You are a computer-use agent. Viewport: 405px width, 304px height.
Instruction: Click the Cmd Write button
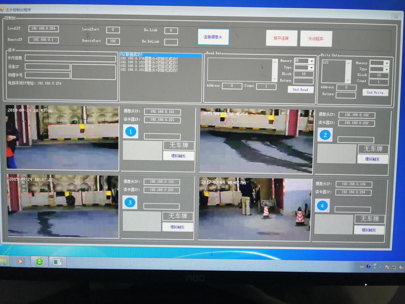(375, 92)
